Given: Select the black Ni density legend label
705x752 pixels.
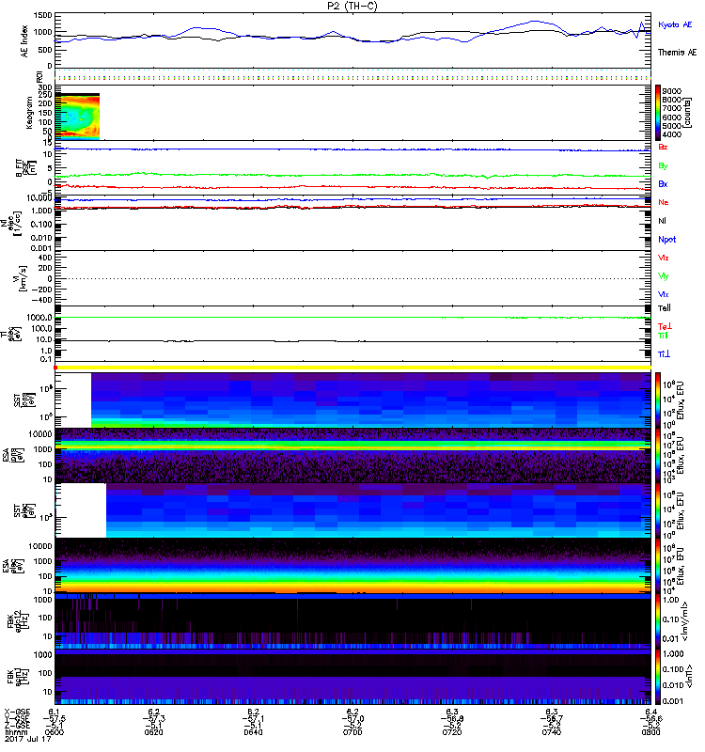Looking at the screenshot, I should coord(662,221).
